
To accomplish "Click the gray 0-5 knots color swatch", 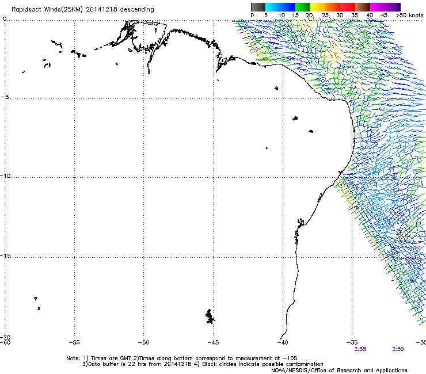I will (258, 7).
